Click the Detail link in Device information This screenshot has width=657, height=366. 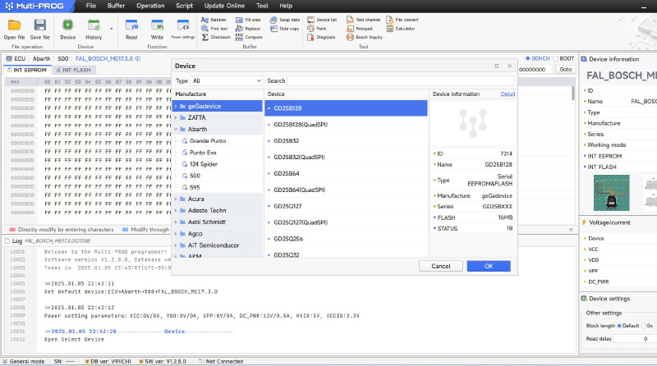(508, 94)
